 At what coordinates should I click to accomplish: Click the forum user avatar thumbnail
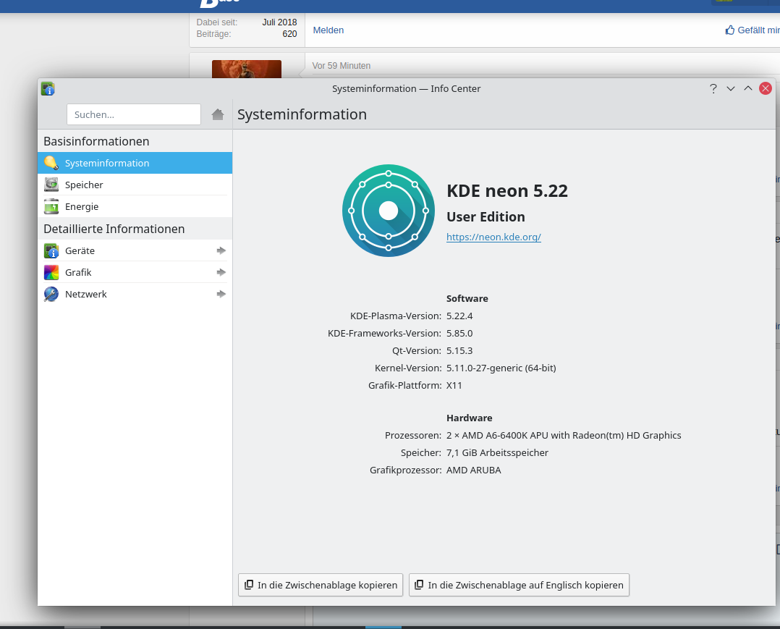[x=247, y=69]
